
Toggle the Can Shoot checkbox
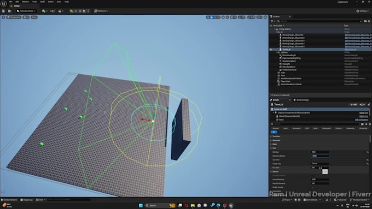[x=312, y=160]
